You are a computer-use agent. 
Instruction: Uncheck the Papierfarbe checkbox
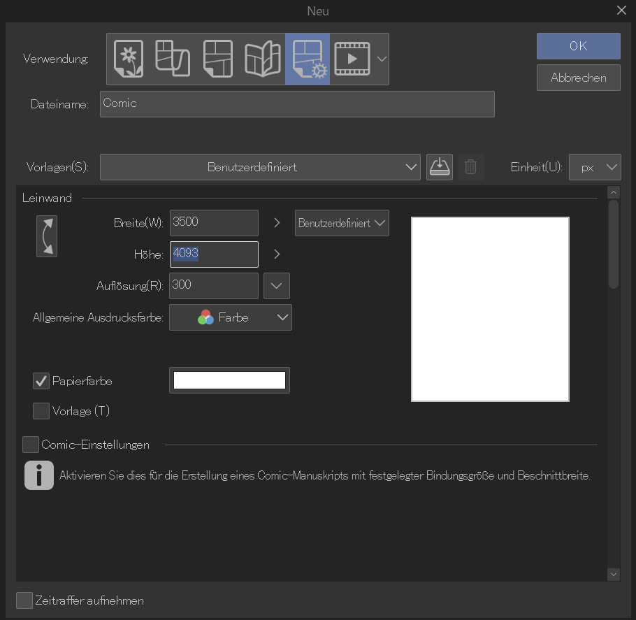(x=41, y=382)
